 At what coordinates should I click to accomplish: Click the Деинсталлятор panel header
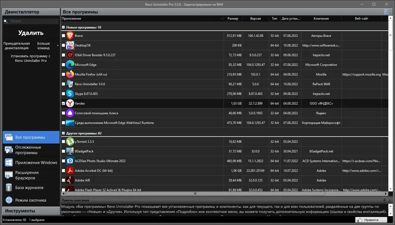(x=31, y=12)
